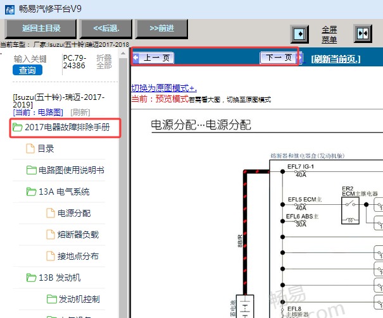Click the [刷新] link in sidebar
This screenshot has width=383, height=318.
[x=80, y=113]
